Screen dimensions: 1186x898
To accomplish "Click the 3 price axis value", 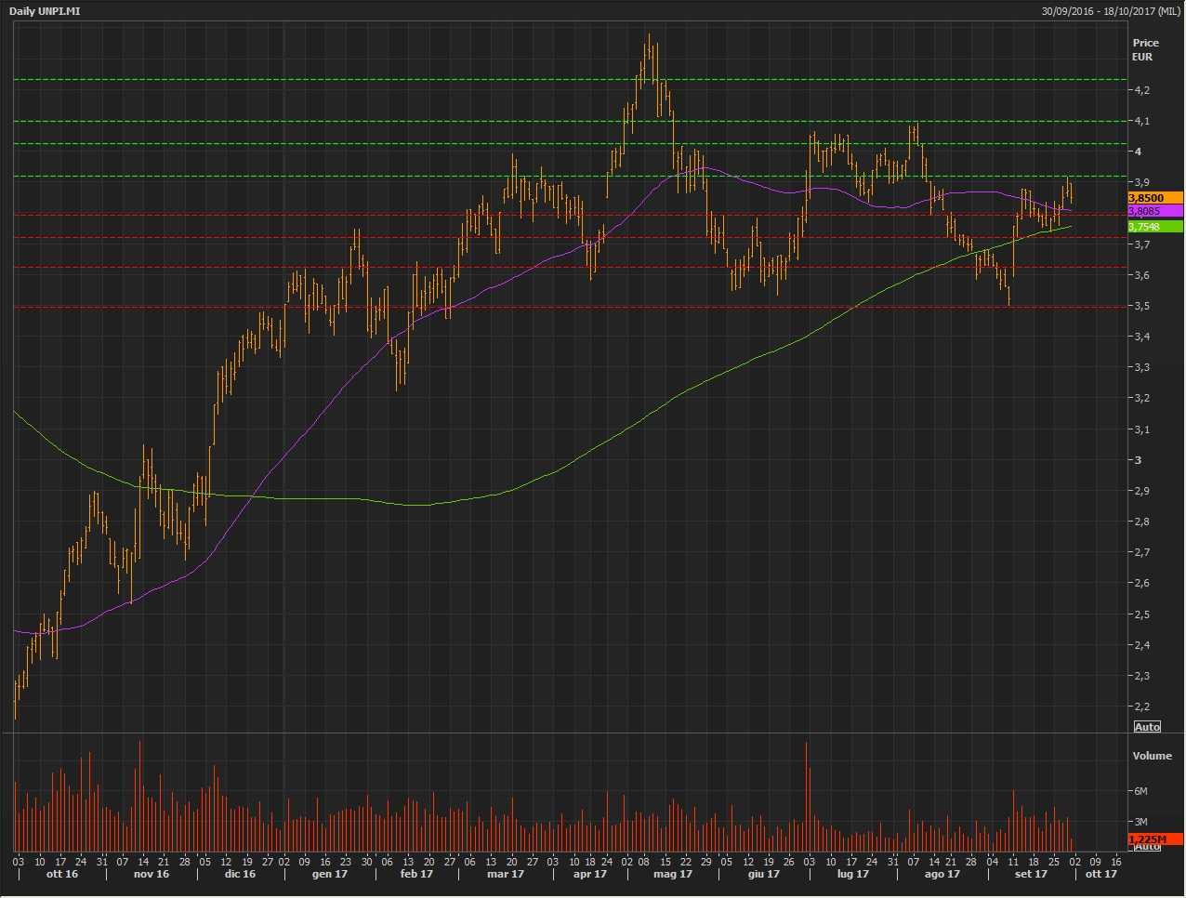I will pos(1138,460).
